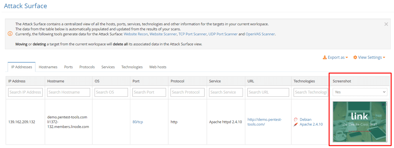
Task: Click into the Search Service filter box
Action: (226, 92)
